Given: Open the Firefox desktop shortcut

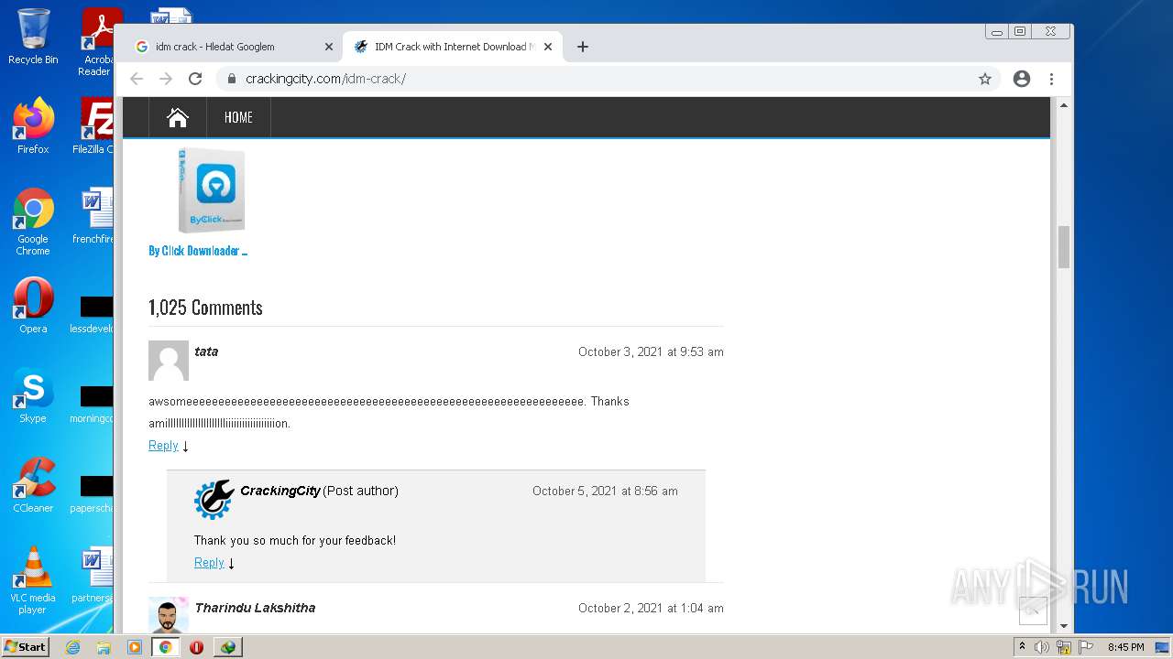Looking at the screenshot, I should [x=33, y=126].
